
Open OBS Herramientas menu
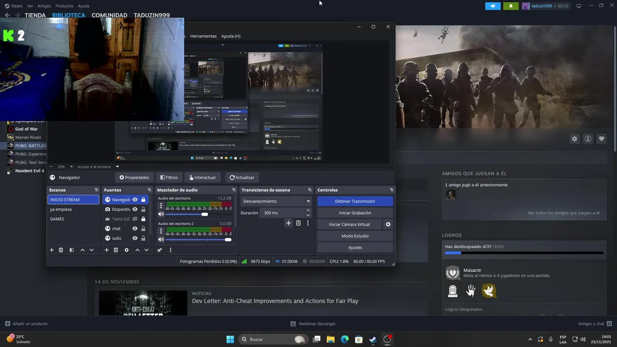coord(203,36)
